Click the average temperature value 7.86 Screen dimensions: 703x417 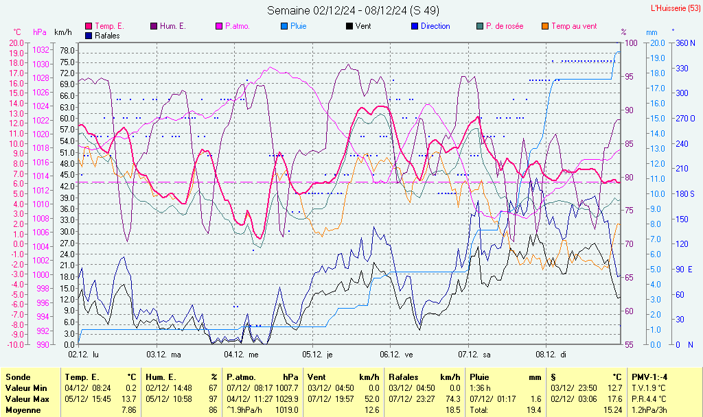tap(129, 410)
